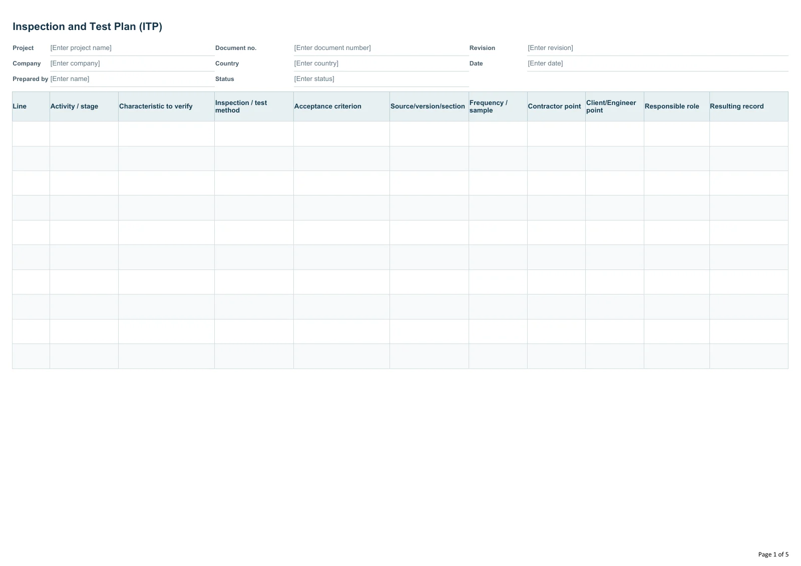801x566 pixels.
Task: Click the 'Resulting record' column header
Action: pos(749,106)
